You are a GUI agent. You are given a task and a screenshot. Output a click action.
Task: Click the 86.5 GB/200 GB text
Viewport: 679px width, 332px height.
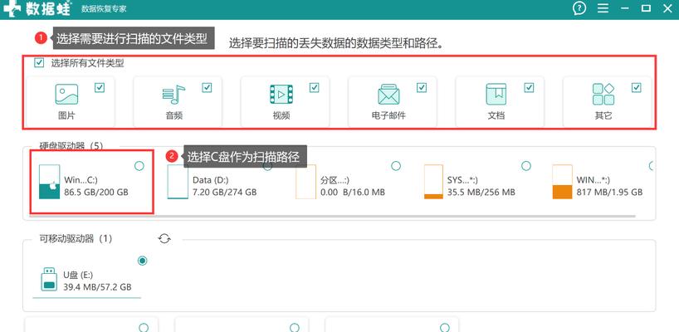coord(96,192)
